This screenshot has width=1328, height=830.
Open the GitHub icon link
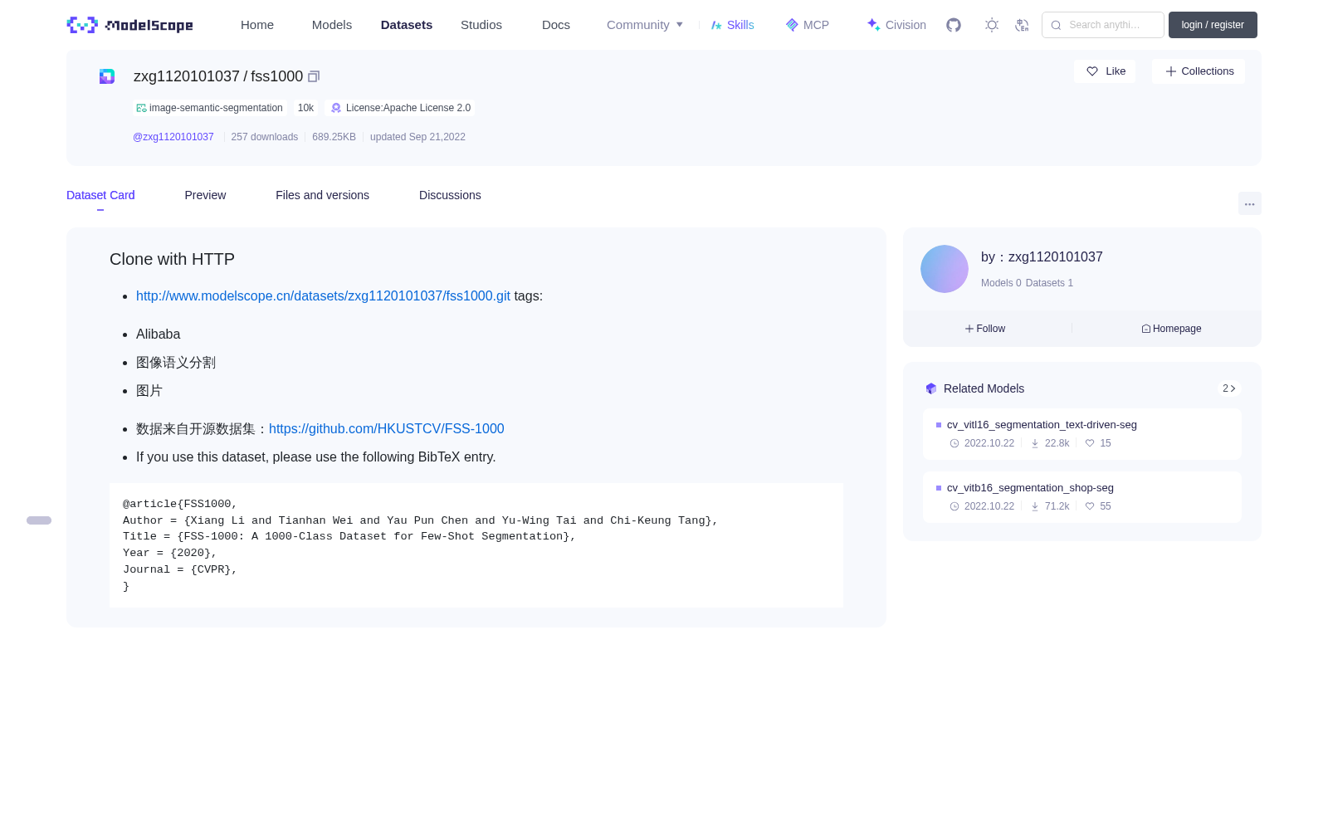tap(954, 25)
